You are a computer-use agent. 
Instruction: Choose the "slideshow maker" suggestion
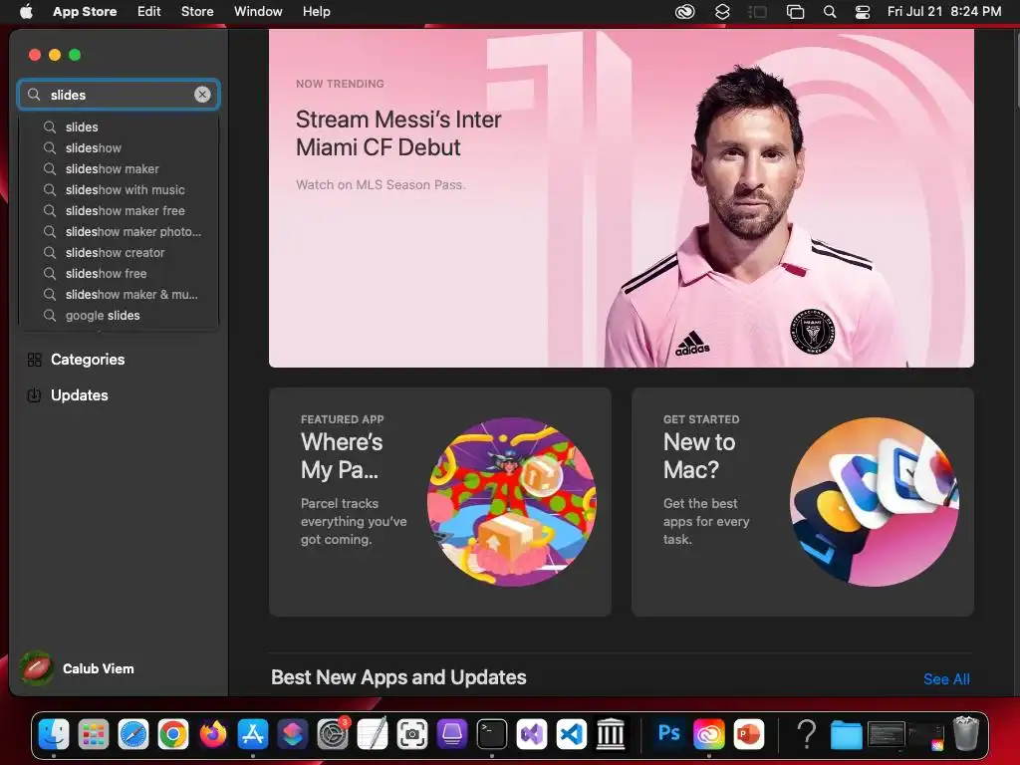pos(119,168)
